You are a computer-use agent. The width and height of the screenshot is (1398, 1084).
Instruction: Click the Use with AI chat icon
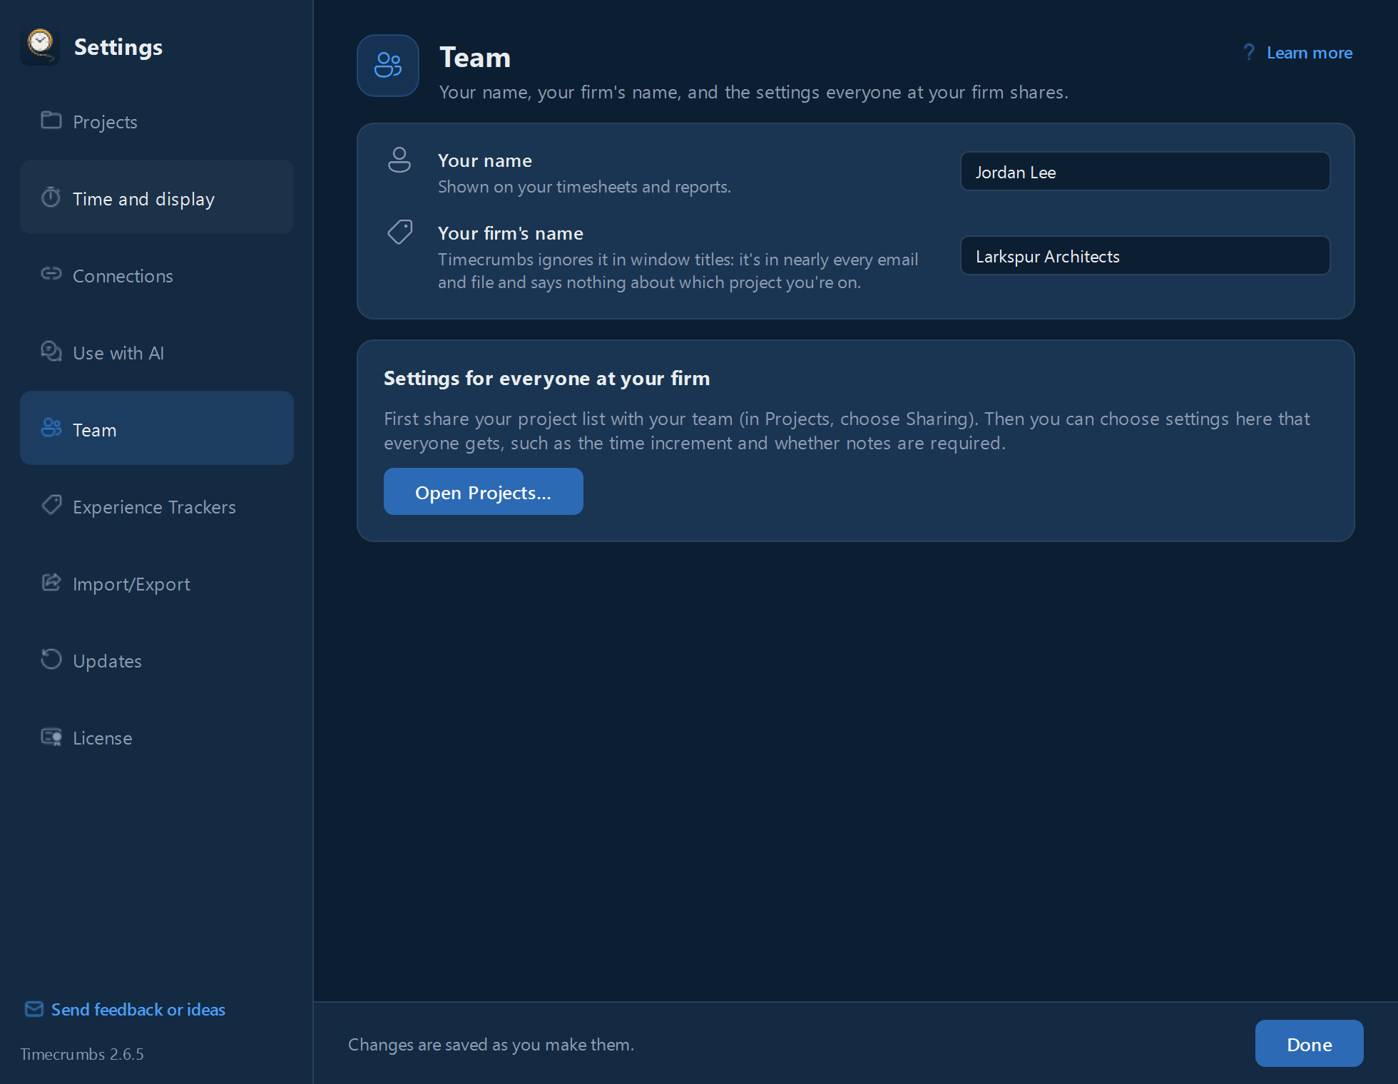pyautogui.click(x=51, y=351)
